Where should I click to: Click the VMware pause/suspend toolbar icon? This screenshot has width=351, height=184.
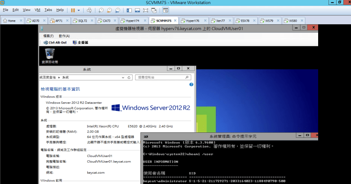73,10
